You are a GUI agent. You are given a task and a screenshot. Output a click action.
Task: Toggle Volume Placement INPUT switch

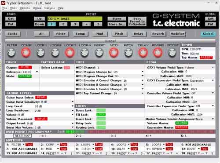point(41,119)
